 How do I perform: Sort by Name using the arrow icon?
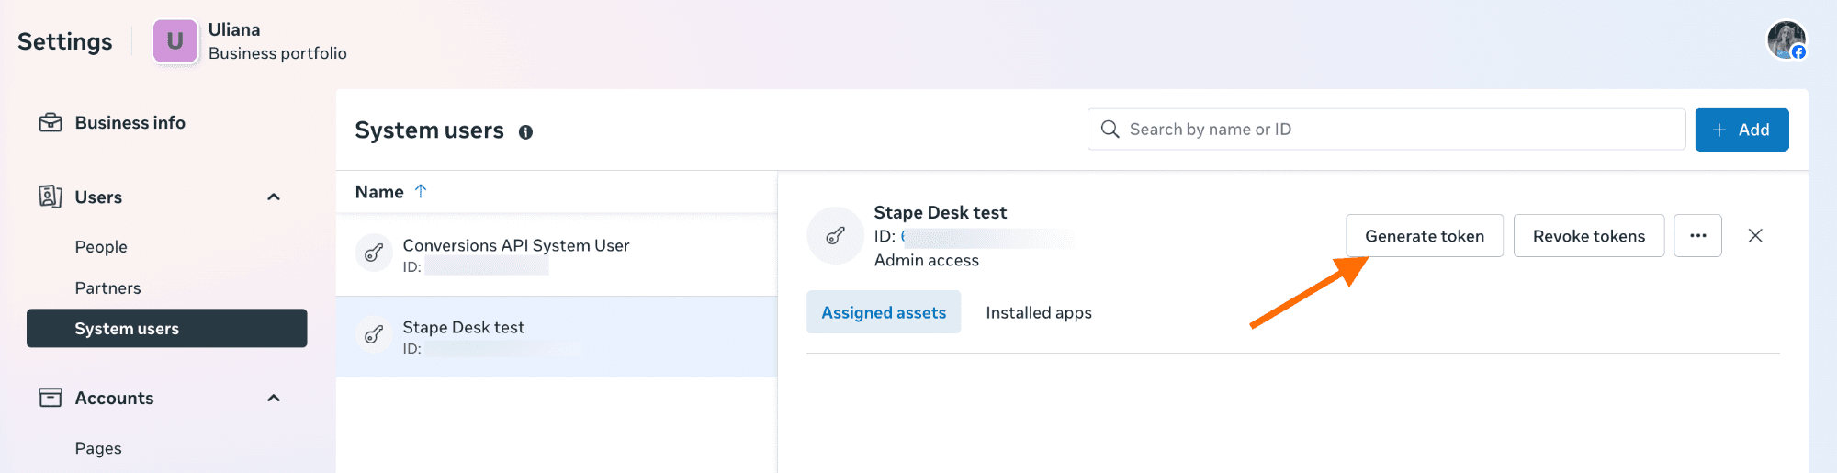click(x=421, y=191)
